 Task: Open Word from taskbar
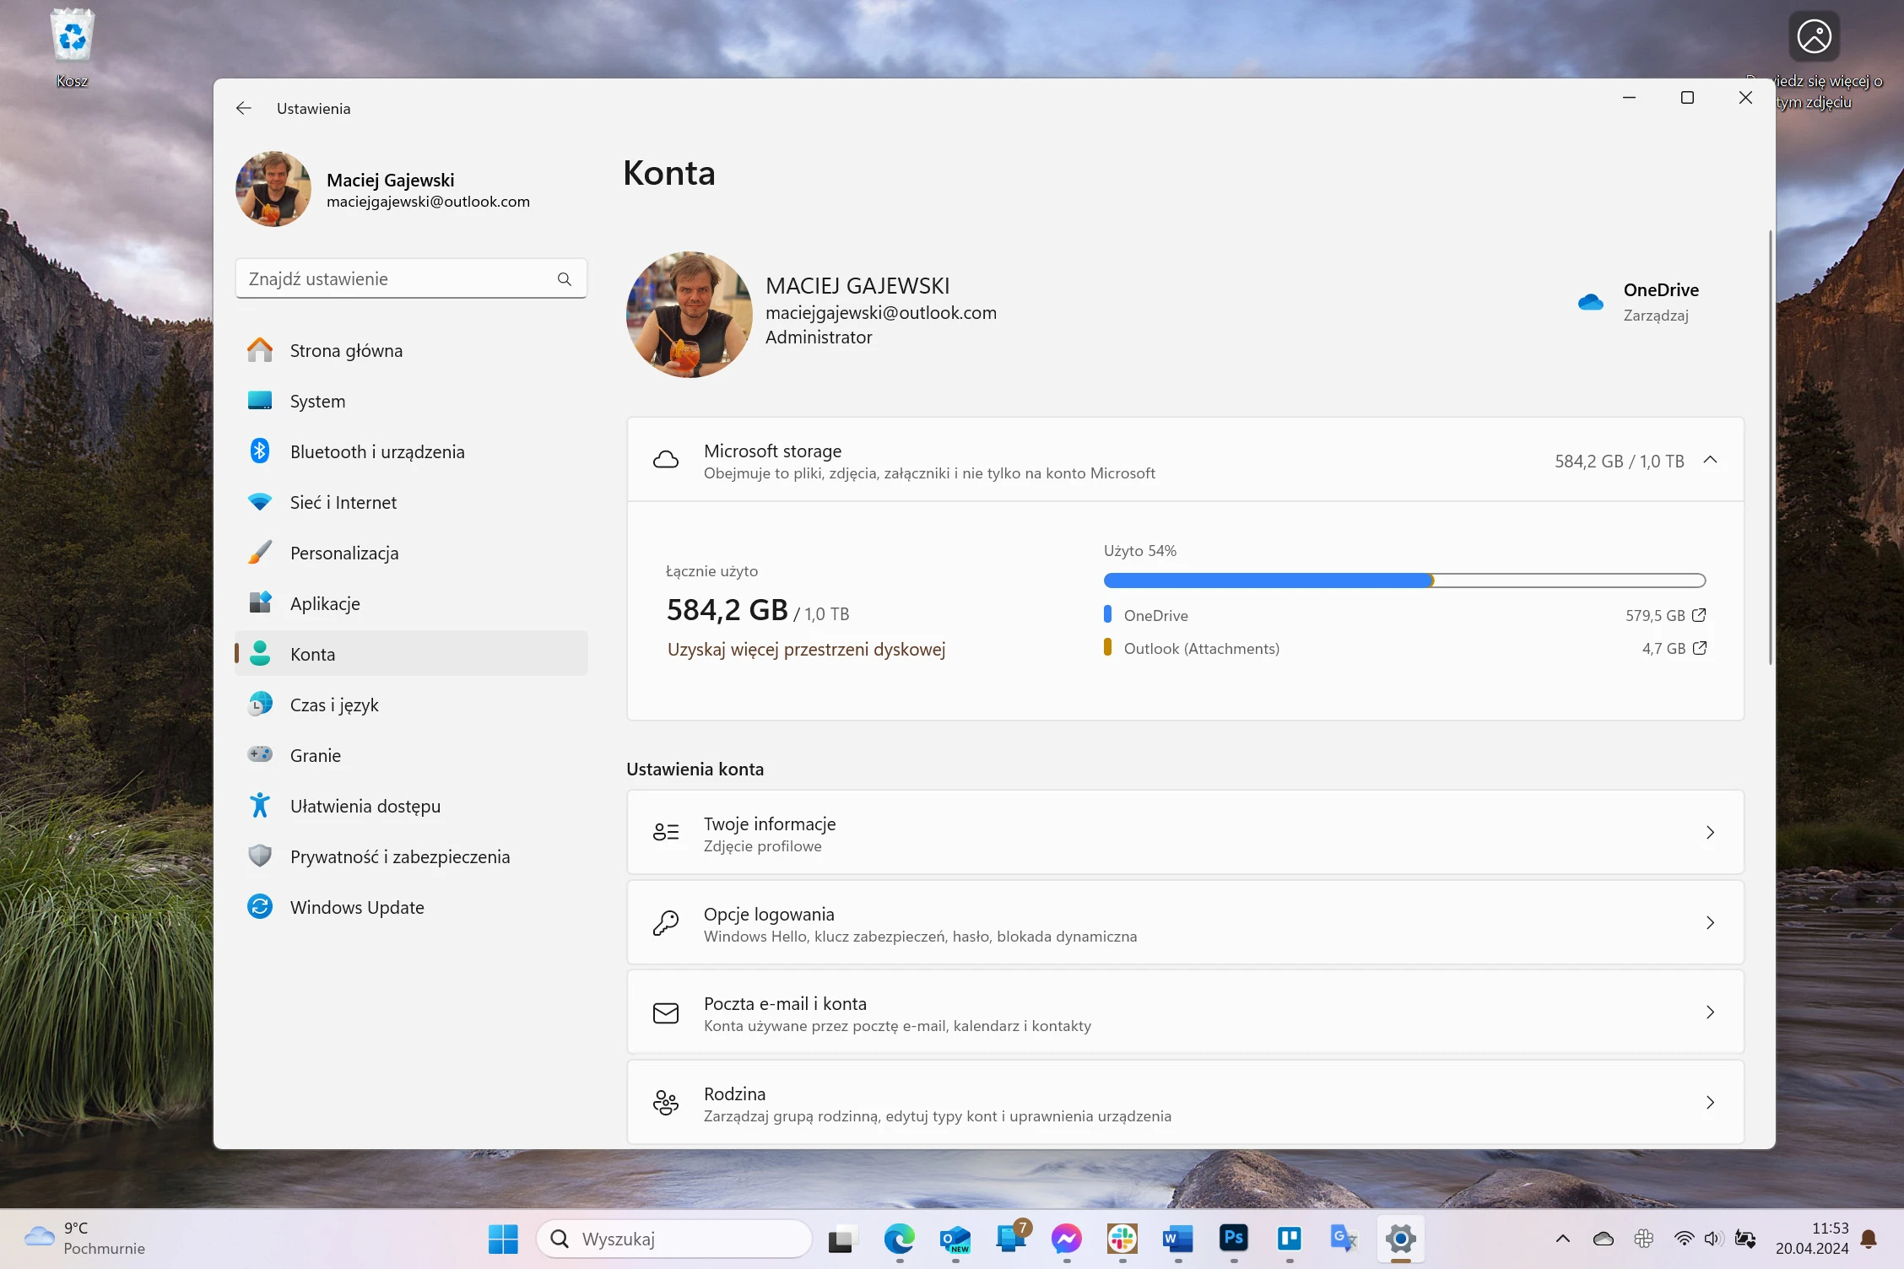pos(1177,1239)
